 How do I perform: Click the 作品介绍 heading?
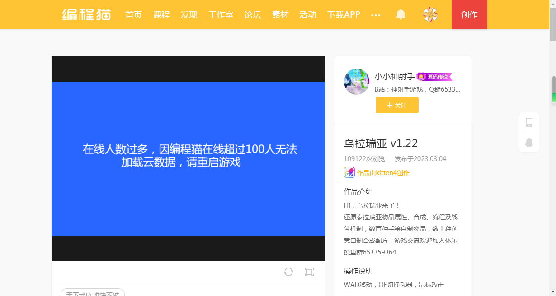tap(358, 191)
